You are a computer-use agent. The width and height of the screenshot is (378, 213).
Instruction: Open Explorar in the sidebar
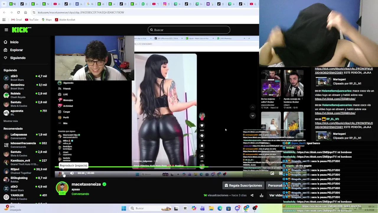pyautogui.click(x=13, y=50)
